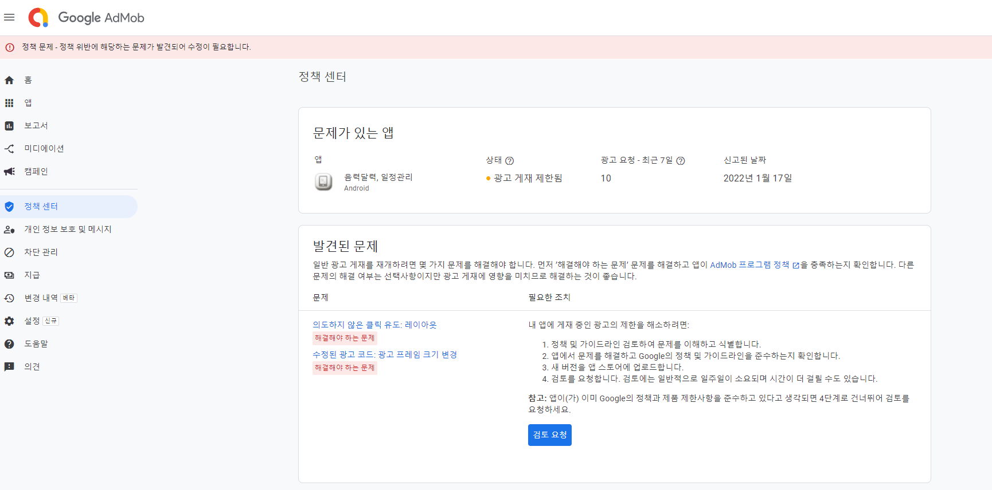Viewport: 992px width, 490px height.
Task: Open 홈 in the sidebar
Action: [28, 80]
